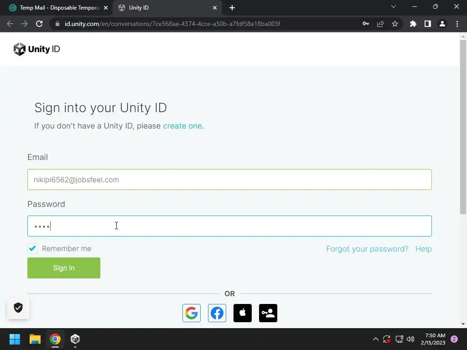
Task: Open Chrome tab search dropdown
Action: [x=394, y=6]
